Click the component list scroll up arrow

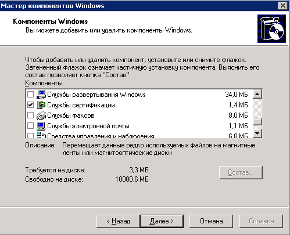click(x=257, y=94)
